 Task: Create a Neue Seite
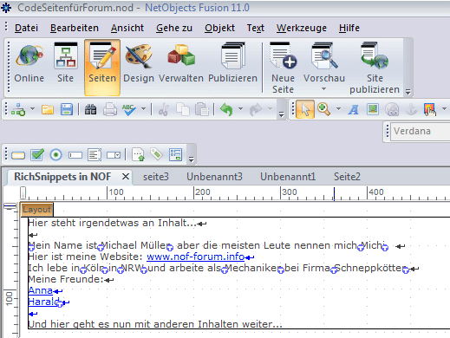tap(283, 68)
